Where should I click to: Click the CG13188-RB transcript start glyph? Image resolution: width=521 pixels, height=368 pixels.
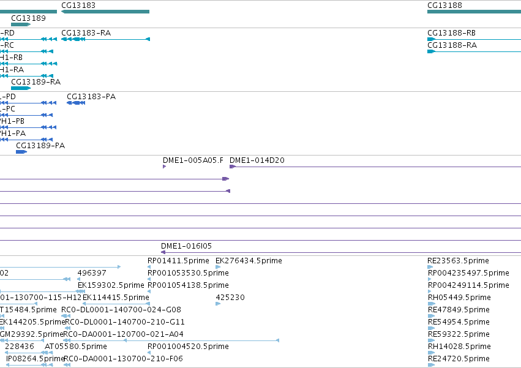tap(431, 39)
